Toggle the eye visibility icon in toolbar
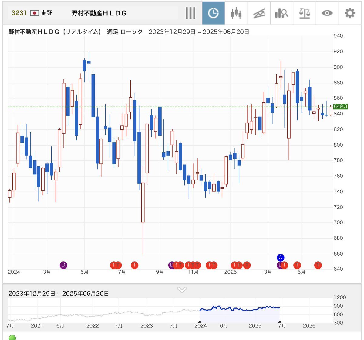The width and height of the screenshot is (364, 340). click(327, 13)
